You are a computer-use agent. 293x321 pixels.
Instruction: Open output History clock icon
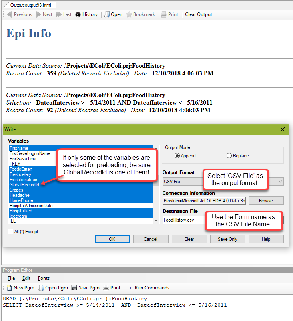[78, 14]
